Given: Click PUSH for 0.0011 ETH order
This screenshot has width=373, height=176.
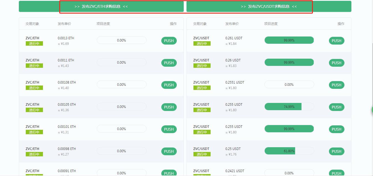Looking at the screenshot, I should coord(169,63).
